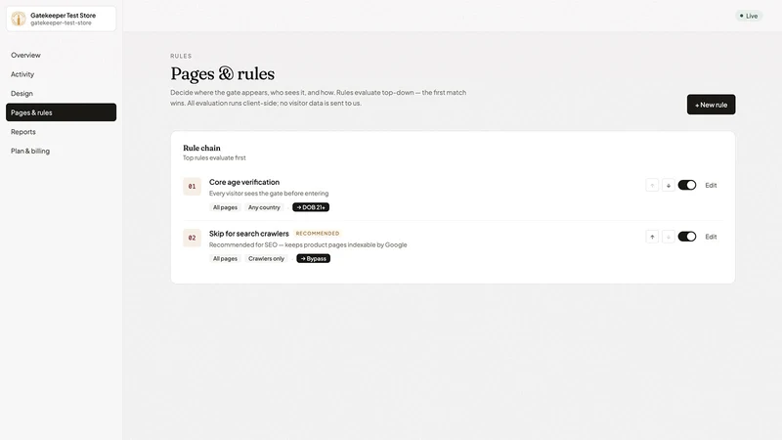
Task: Select the Core age verification title
Action: (x=244, y=182)
